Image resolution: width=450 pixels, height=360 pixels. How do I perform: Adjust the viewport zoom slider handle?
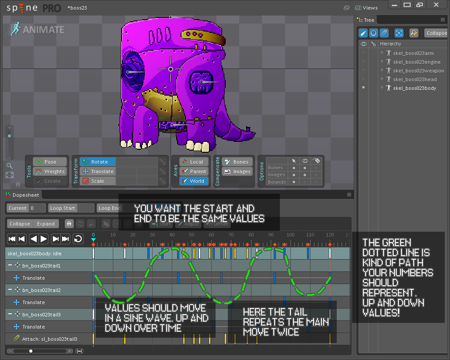(10, 136)
